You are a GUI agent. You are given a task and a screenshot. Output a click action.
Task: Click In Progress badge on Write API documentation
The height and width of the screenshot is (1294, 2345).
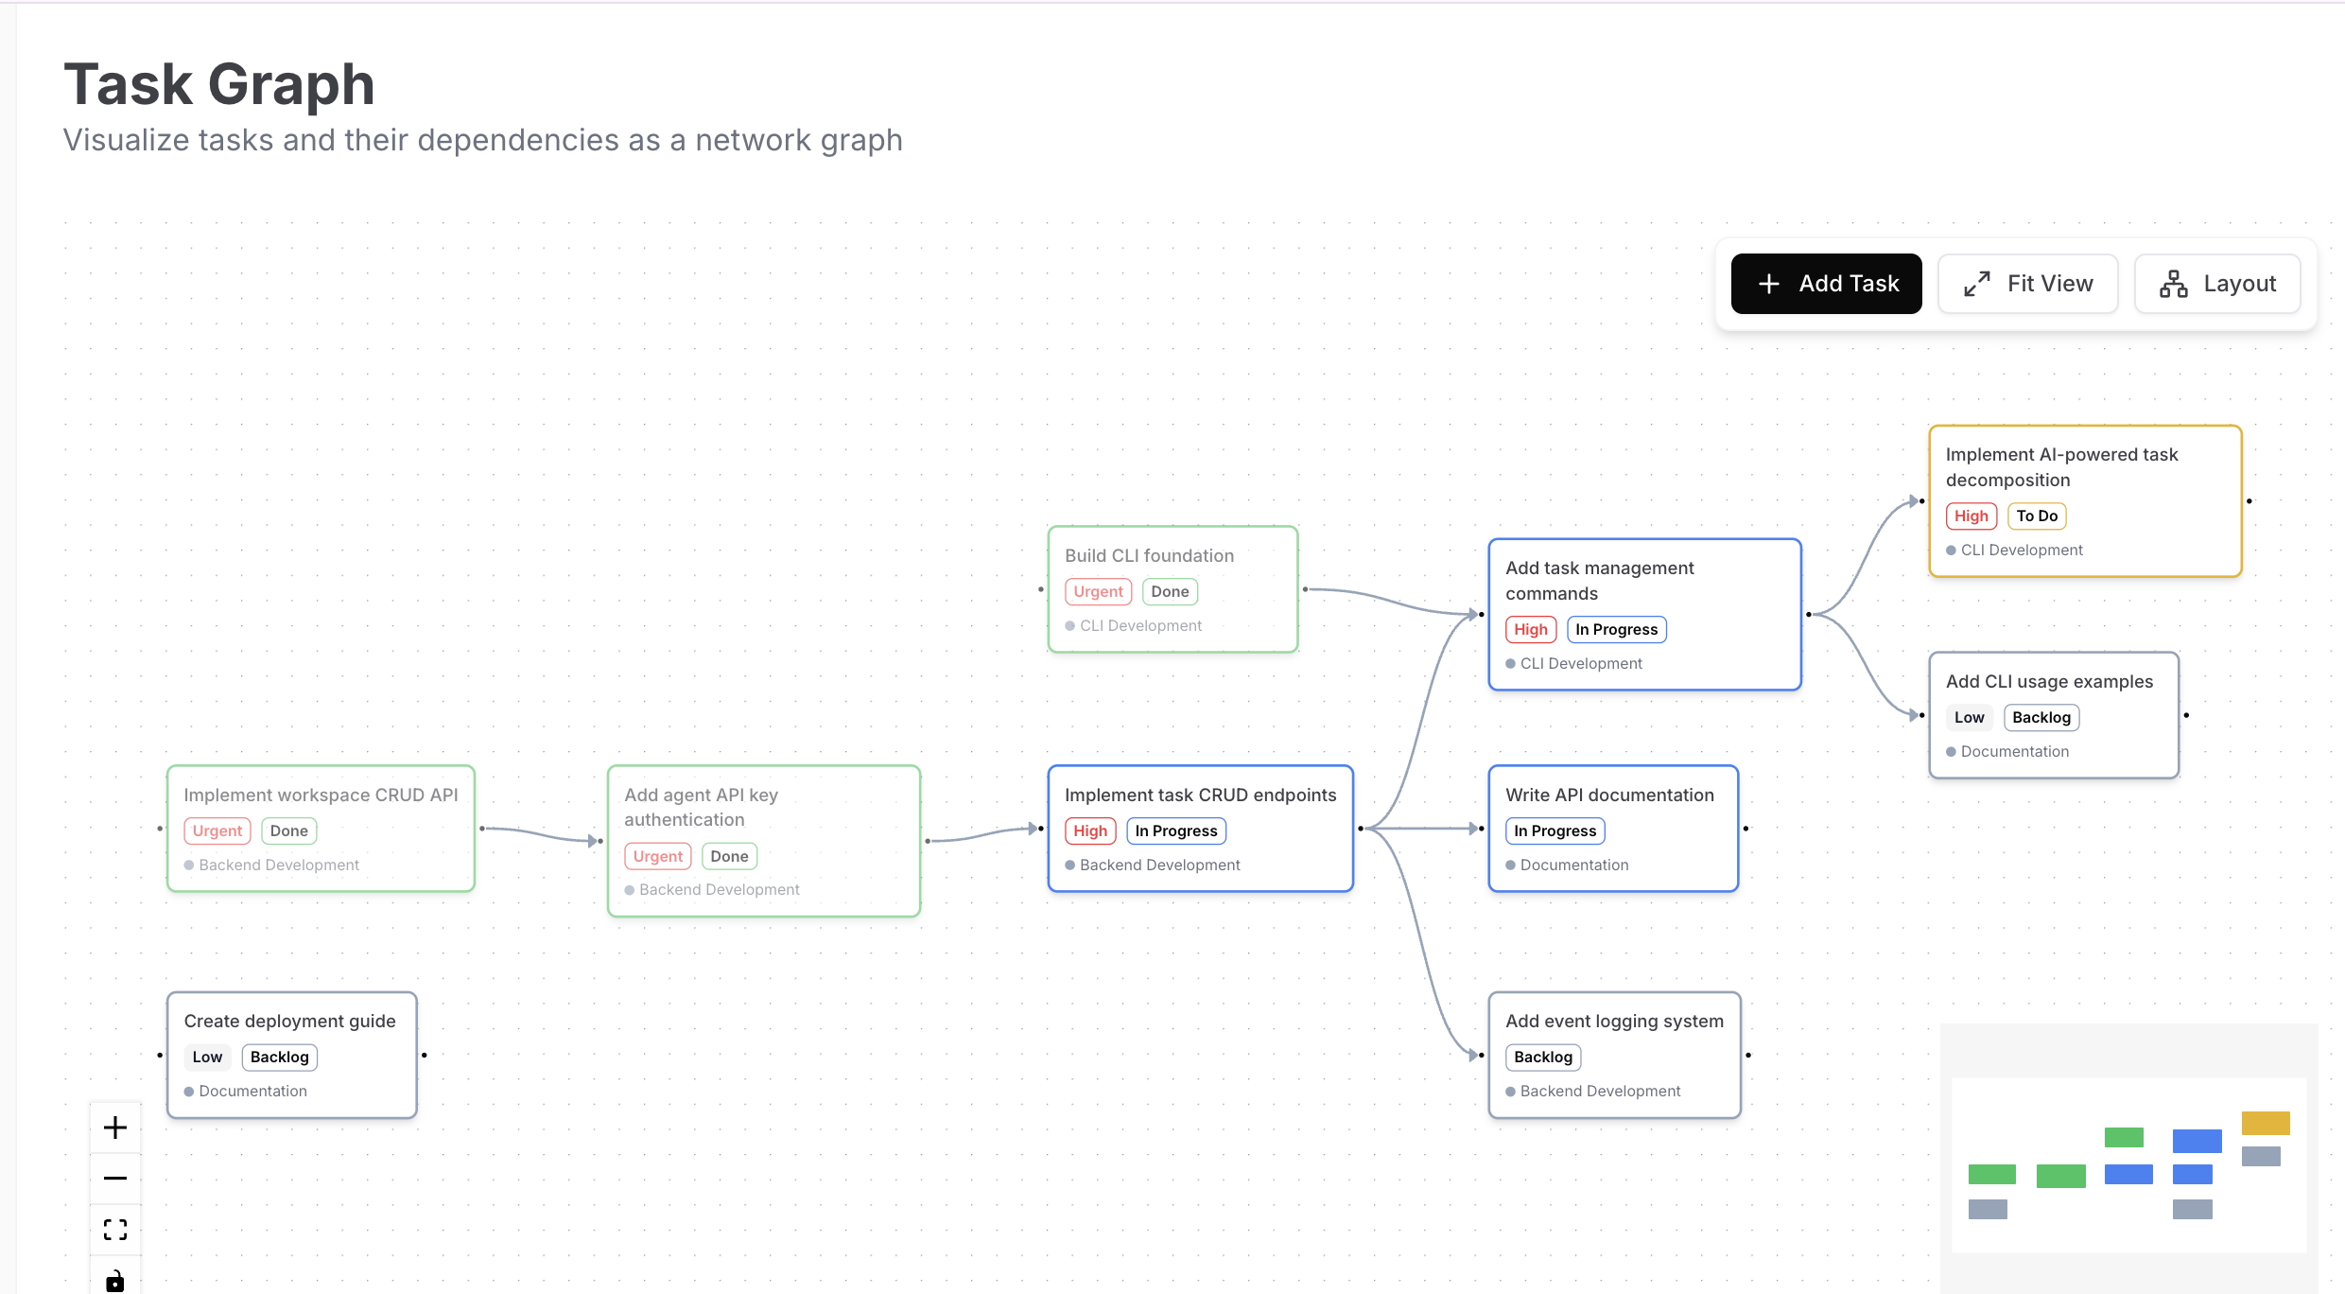(x=1555, y=831)
